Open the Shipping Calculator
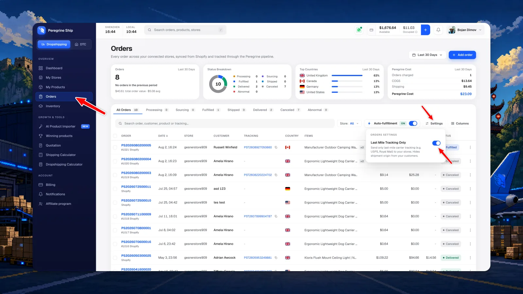This screenshot has width=523, height=294. [x=64, y=155]
